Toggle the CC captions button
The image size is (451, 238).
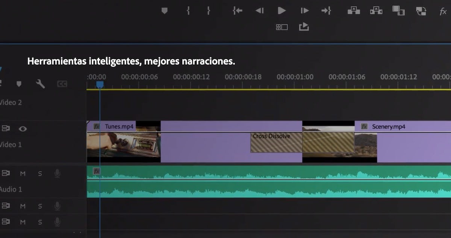click(x=62, y=84)
